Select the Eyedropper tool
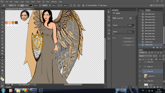This screenshot has height=93, width=165. (x=2, y=28)
